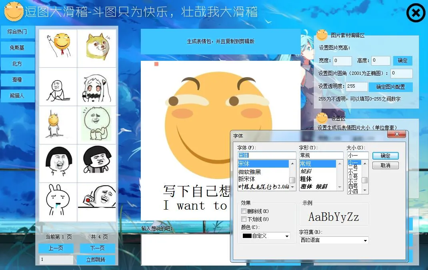428x270 pixels.
Task: Select the white rabbit drooling sticker
Action: point(58,202)
